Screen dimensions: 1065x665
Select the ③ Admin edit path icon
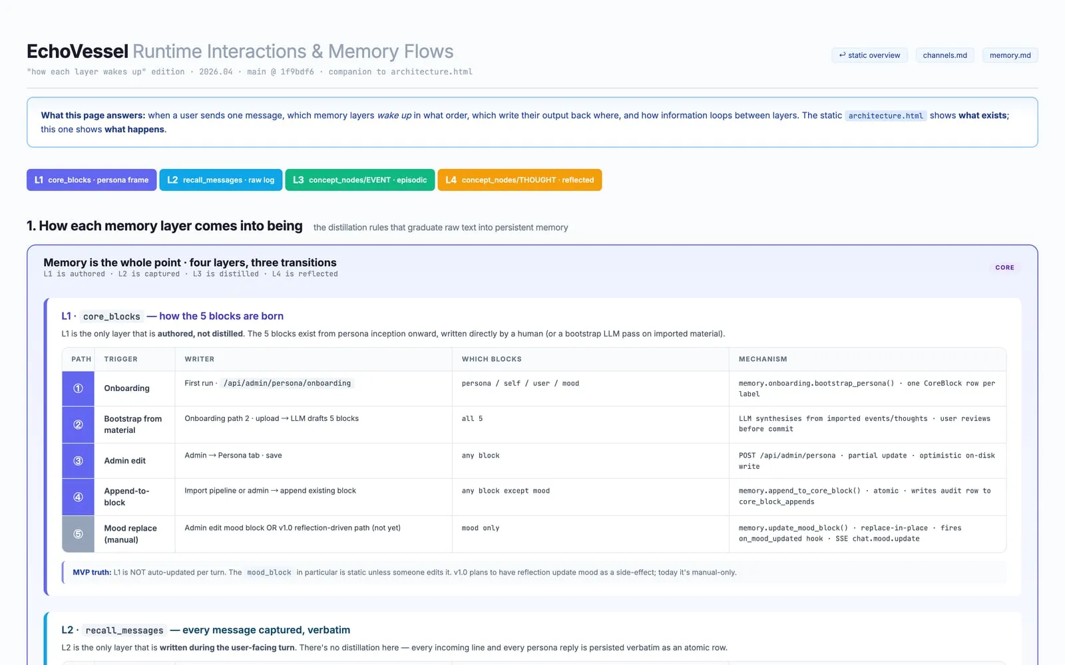(x=78, y=460)
